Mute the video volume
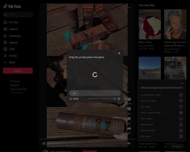 click(129, 143)
